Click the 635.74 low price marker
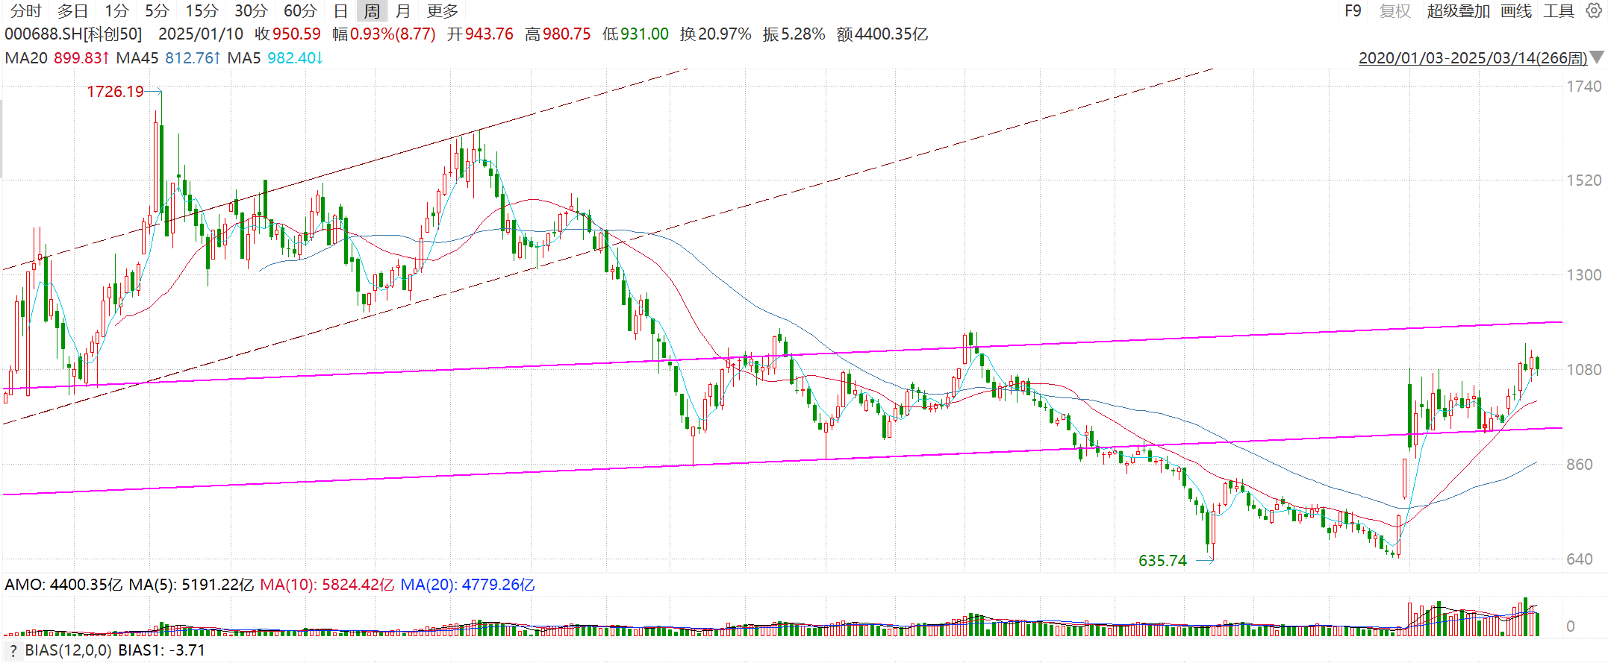The width and height of the screenshot is (1608, 663). (1162, 561)
